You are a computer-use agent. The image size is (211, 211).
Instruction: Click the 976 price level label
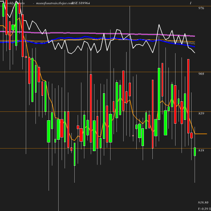[201, 8]
